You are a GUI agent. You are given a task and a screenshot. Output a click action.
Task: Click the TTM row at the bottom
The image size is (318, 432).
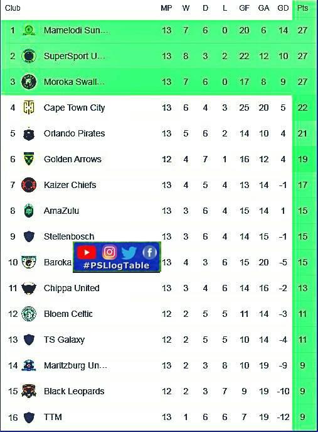[x=159, y=417]
